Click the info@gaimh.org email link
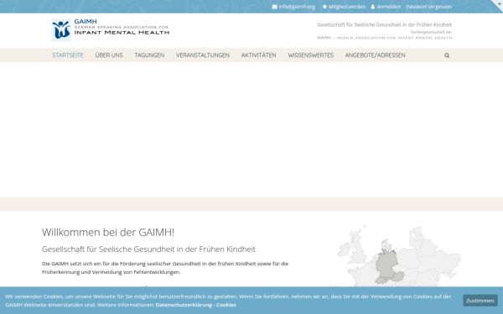This screenshot has height=314, width=503. click(297, 7)
